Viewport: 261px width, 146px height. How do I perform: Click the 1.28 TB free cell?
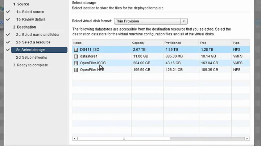[x=207, y=50]
